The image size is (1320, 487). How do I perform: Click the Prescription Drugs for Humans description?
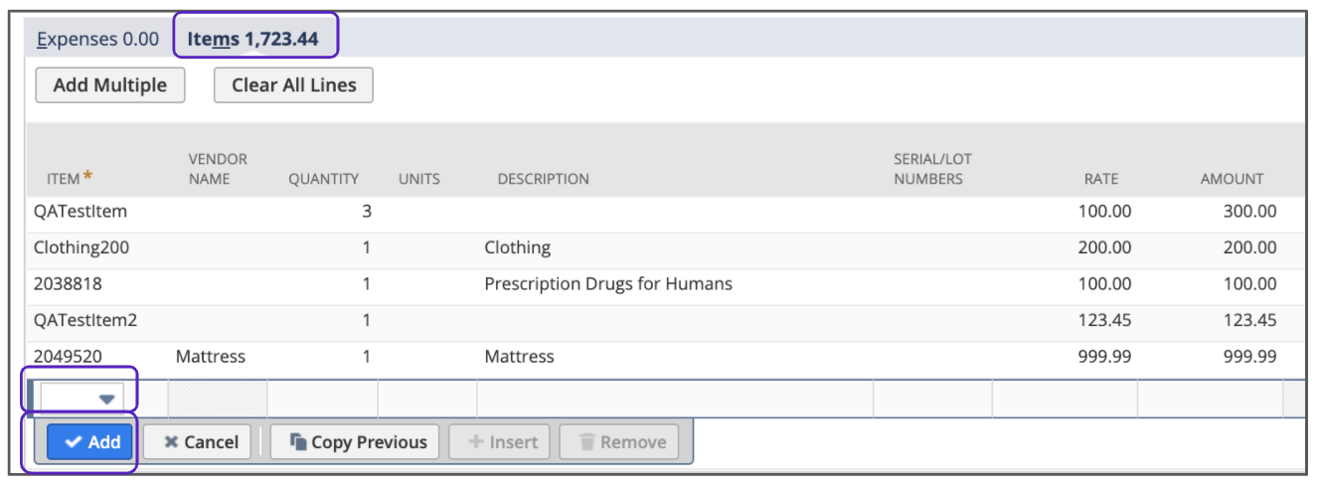pyautogui.click(x=607, y=284)
